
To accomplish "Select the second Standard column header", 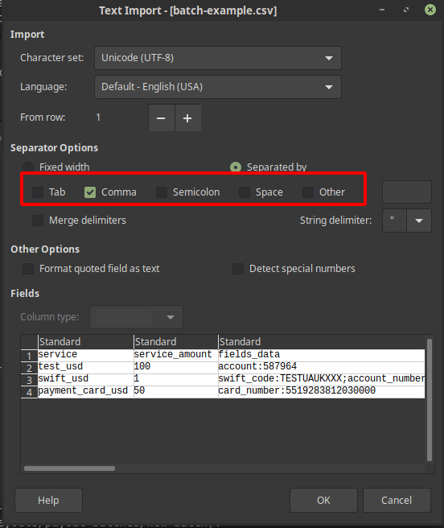I will click(x=175, y=342).
